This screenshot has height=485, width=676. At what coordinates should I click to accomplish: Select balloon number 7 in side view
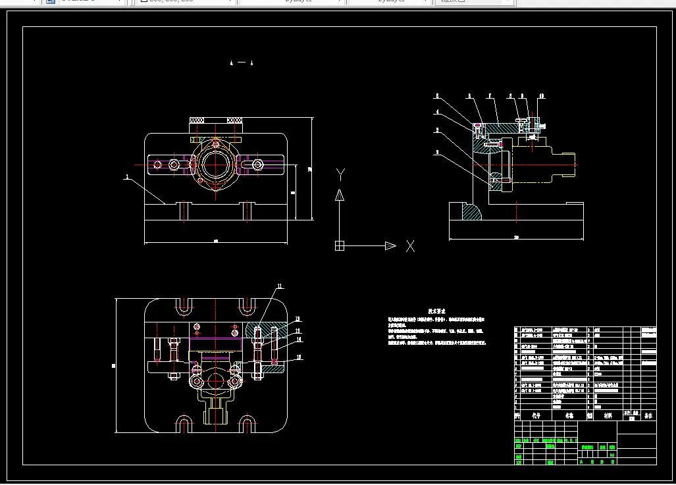(x=490, y=96)
